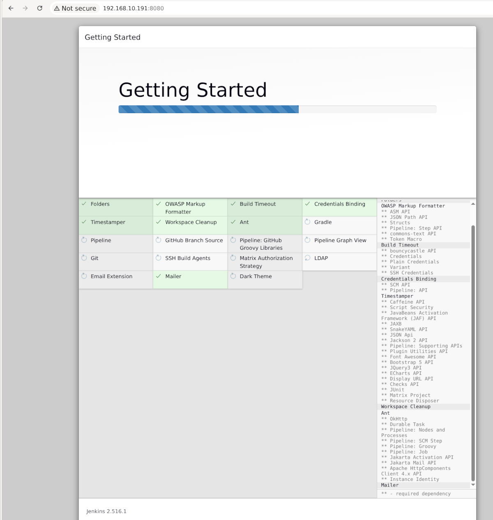The height and width of the screenshot is (520, 493).
Task: Select the Matrix Authorization Strategy plugin cell
Action: coord(265,262)
